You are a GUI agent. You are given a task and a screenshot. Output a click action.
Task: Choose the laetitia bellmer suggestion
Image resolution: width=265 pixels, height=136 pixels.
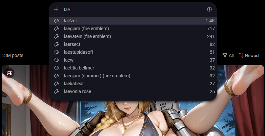click(x=133, y=68)
